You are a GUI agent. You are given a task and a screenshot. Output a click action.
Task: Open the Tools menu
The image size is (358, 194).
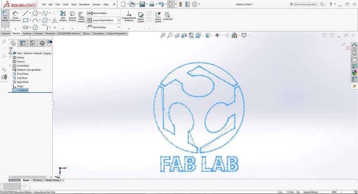[74, 4]
